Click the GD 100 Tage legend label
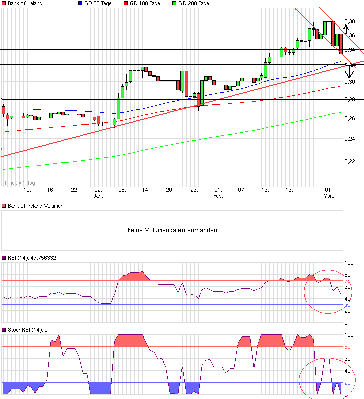Image resolution: width=364 pixels, height=399 pixels. [145, 3]
